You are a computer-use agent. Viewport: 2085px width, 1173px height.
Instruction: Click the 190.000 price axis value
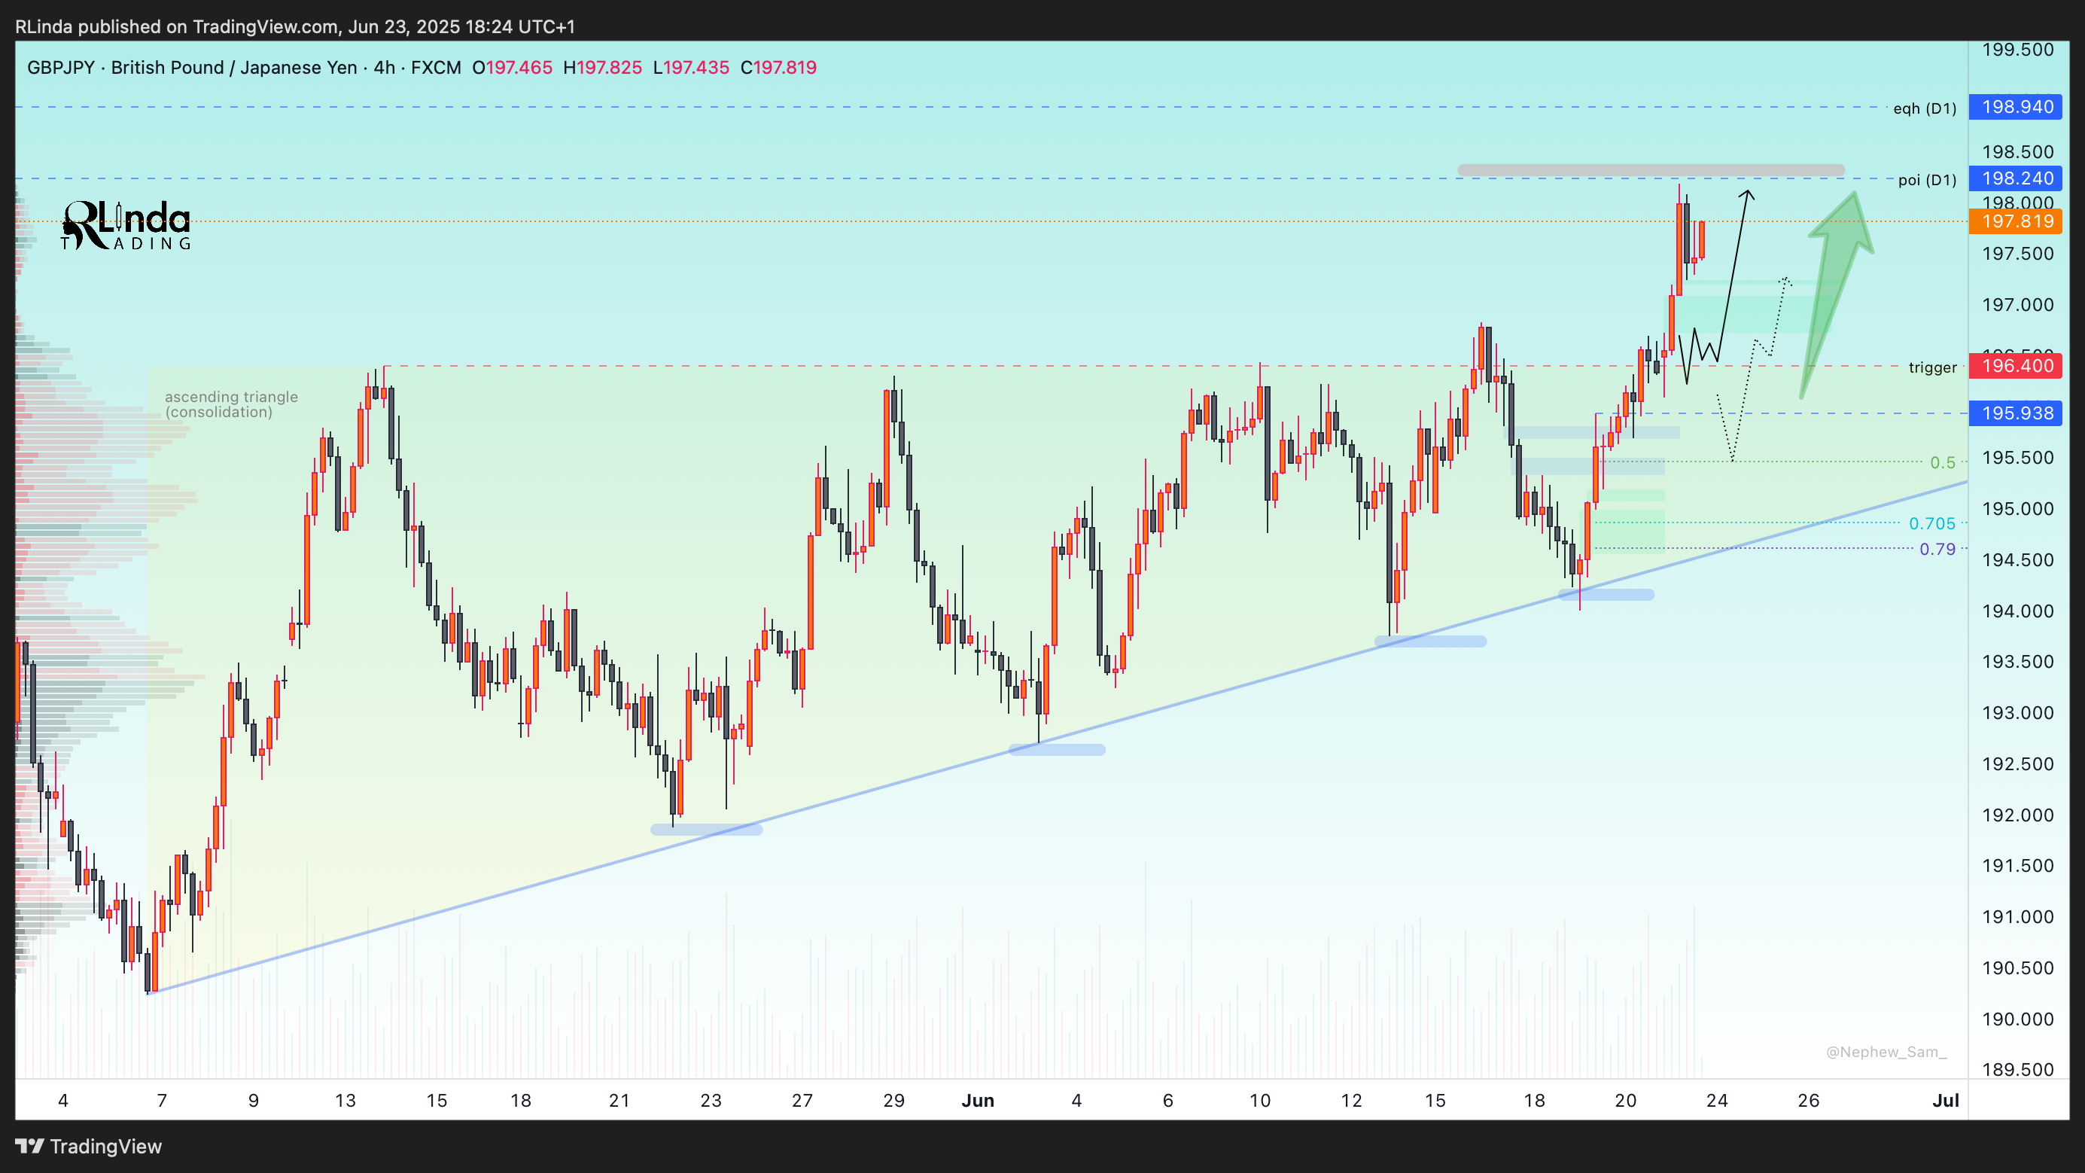(2017, 1019)
